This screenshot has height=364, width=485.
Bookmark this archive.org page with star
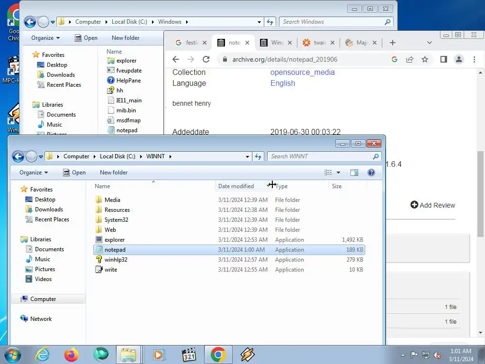pos(425,59)
